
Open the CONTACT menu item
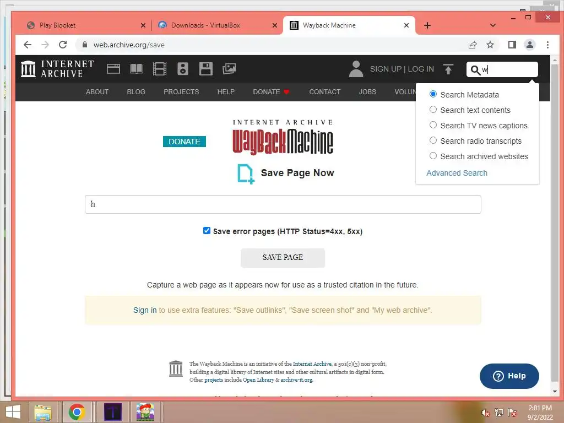point(325,92)
